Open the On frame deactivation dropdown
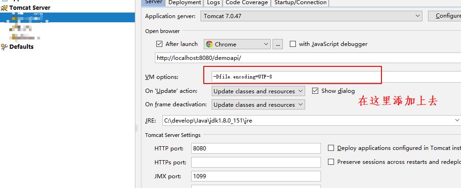This screenshot has height=188, width=461. pyautogui.click(x=258, y=105)
